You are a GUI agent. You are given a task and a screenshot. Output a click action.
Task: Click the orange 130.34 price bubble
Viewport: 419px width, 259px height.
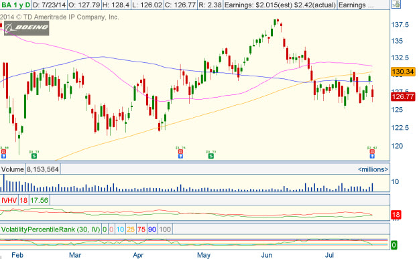(x=403, y=72)
